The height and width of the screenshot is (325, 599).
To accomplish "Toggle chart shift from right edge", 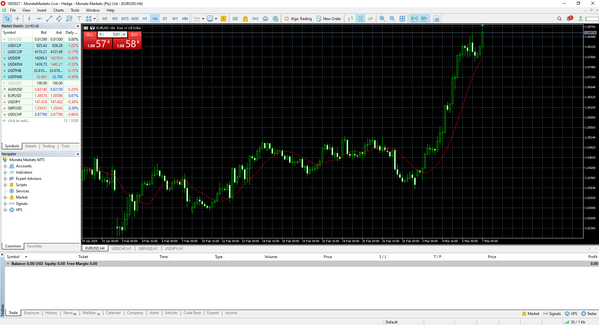I will 424,18.
